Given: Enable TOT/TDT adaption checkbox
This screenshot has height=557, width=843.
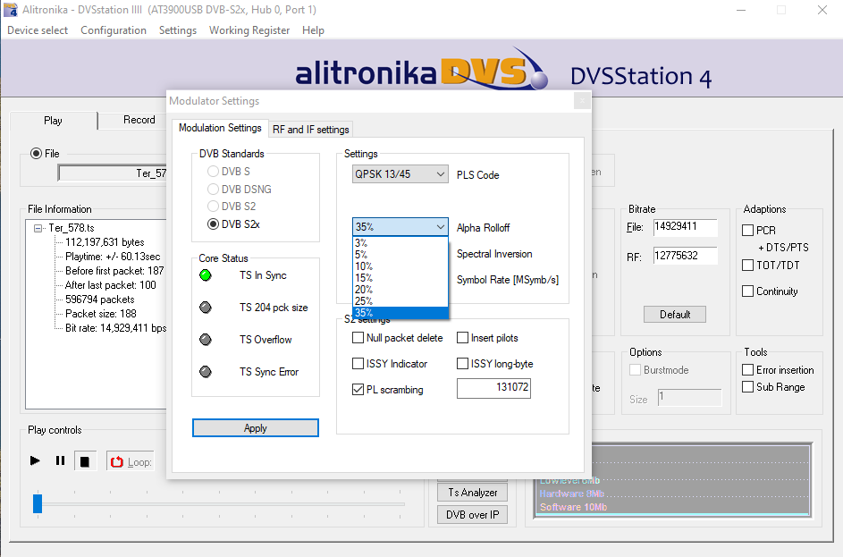Looking at the screenshot, I should point(748,265).
